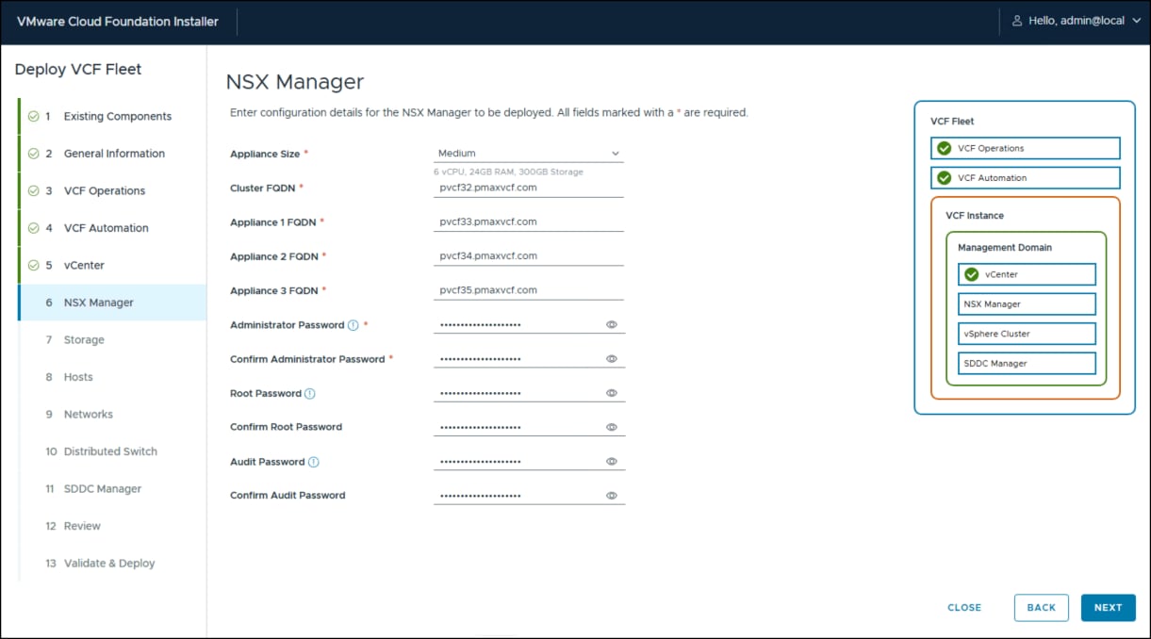
Task: Click the NSX Manager box in the diagram
Action: click(1027, 304)
